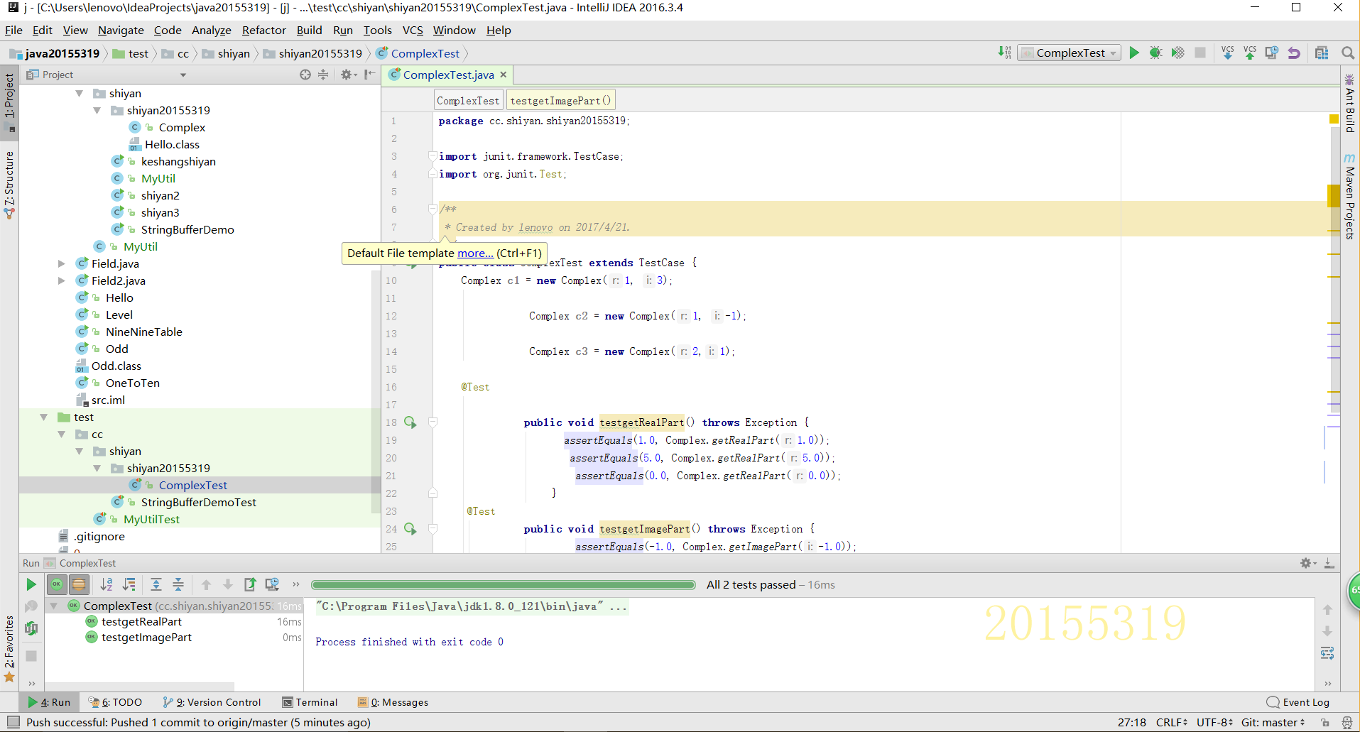The width and height of the screenshot is (1360, 732).
Task: Export test results icon
Action: (x=250, y=584)
